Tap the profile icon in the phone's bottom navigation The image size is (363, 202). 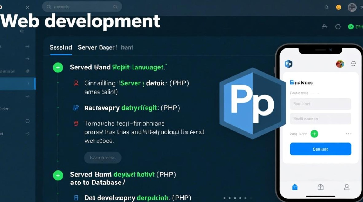coord(347,187)
